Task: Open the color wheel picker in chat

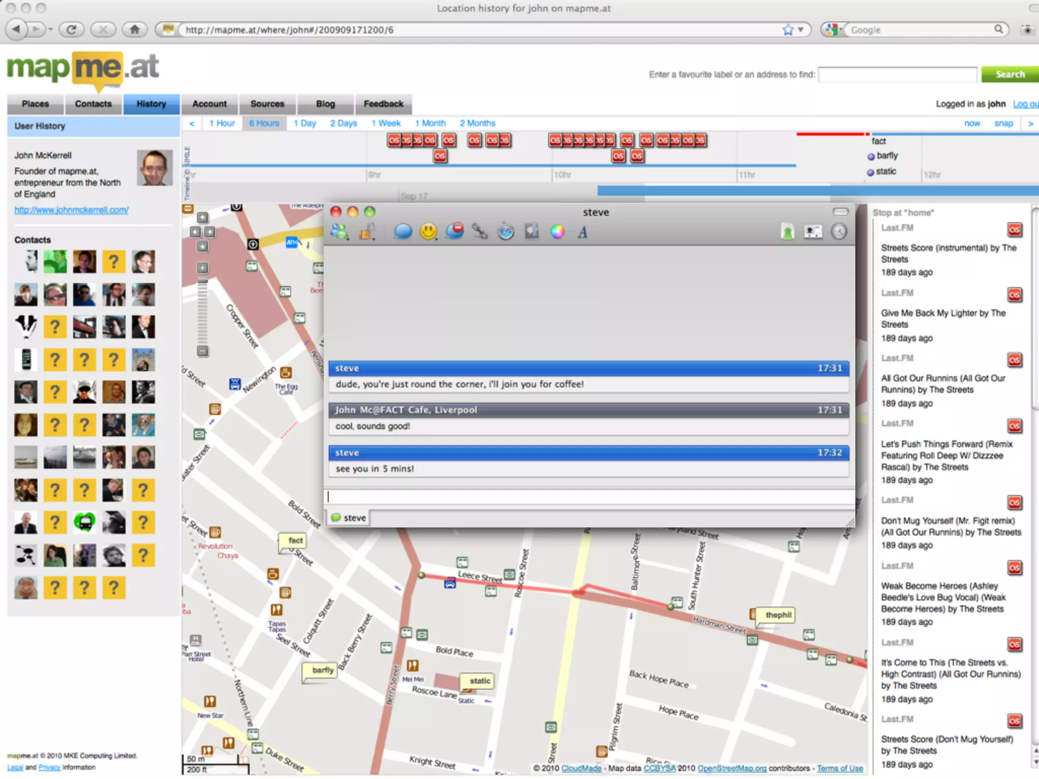Action: pos(557,232)
